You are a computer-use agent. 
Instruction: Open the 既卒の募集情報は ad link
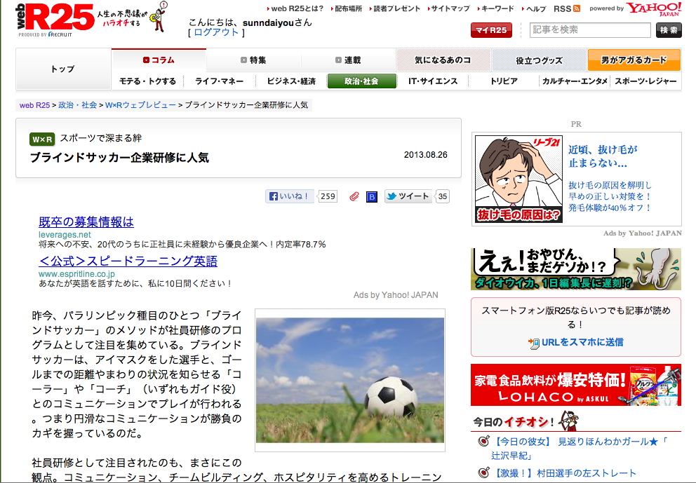click(86, 222)
